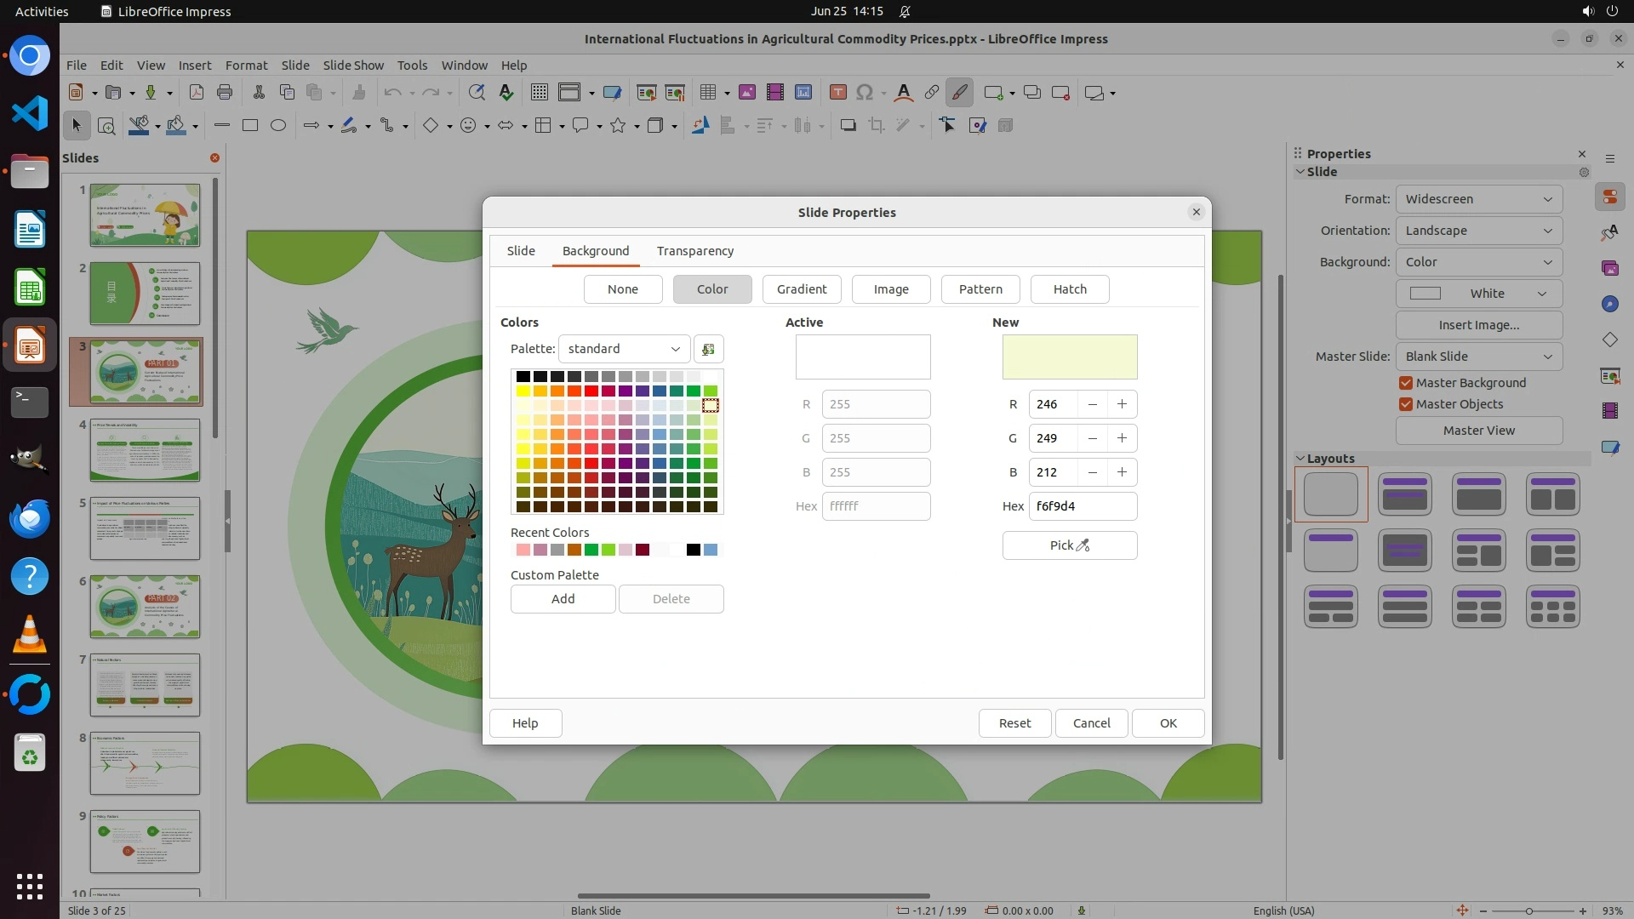
Task: Switch to the Transparency tab
Action: [x=694, y=251]
